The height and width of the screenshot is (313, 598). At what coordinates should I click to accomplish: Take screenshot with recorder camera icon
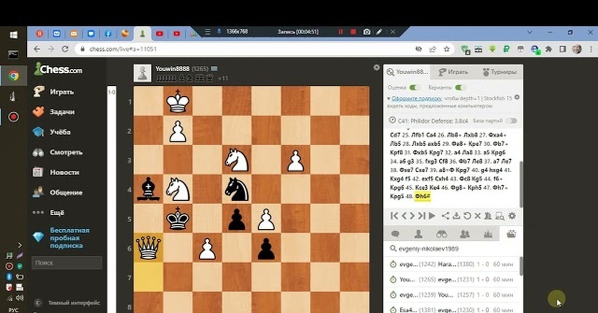pyautogui.click(x=367, y=32)
